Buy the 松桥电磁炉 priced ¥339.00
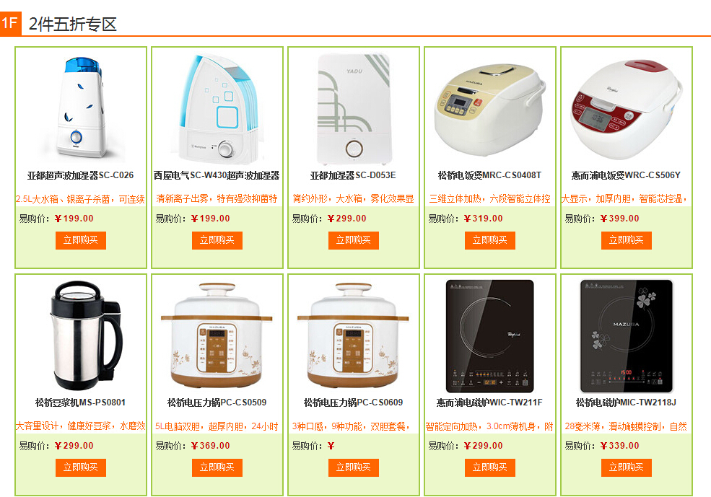The height and width of the screenshot is (497, 711). [627, 467]
